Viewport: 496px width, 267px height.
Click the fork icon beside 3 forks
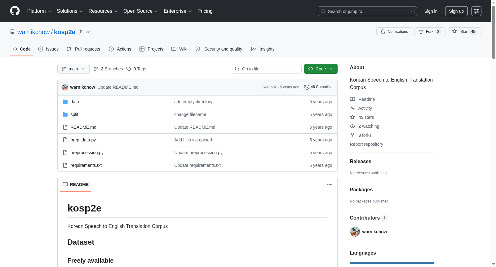click(x=352, y=135)
